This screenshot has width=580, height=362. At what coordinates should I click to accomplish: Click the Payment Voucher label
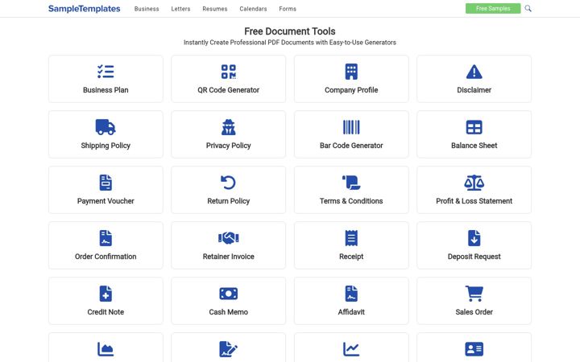(x=106, y=201)
